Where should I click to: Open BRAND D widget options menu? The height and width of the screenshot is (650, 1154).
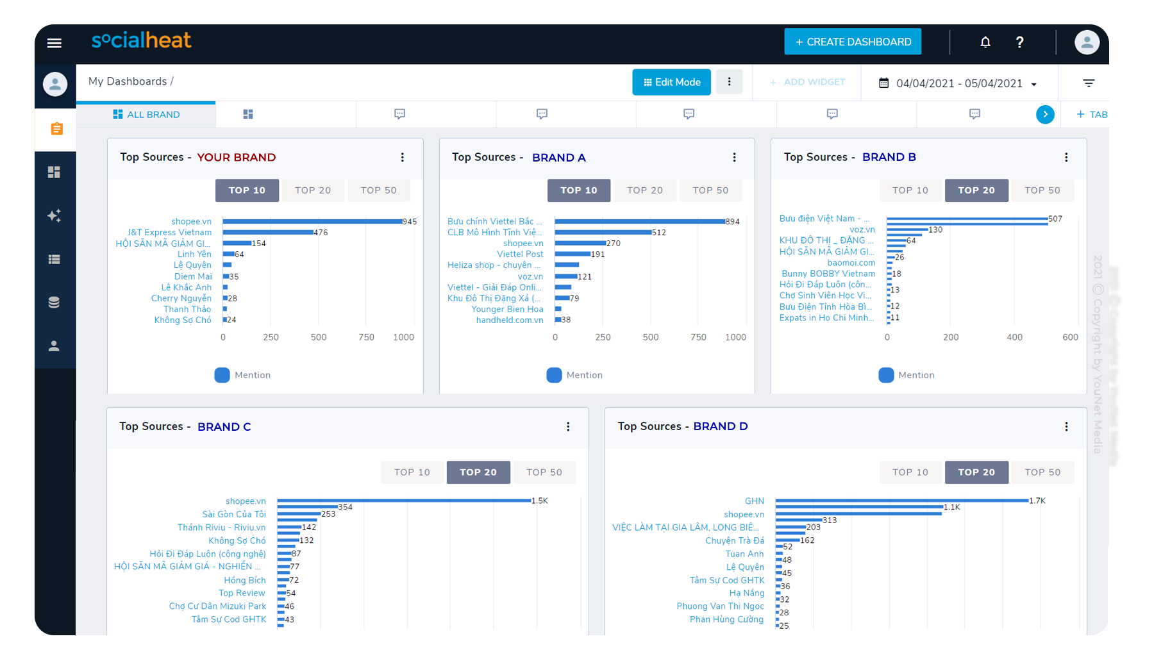[1066, 427]
